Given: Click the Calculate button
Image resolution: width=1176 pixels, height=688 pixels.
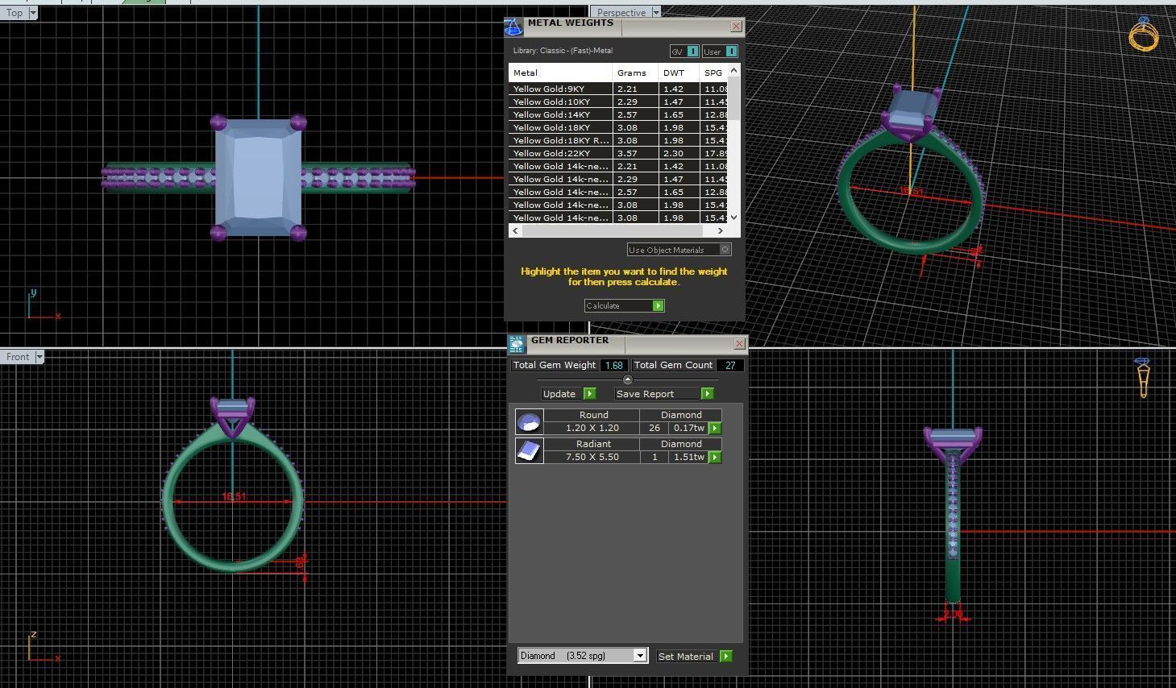Looking at the screenshot, I should point(625,305).
